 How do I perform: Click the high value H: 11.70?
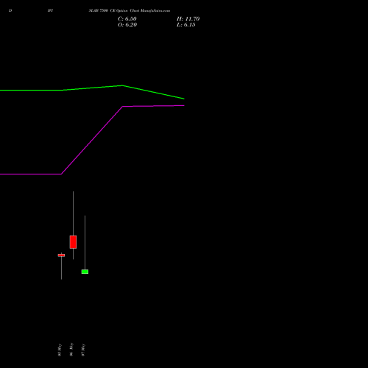188,19
